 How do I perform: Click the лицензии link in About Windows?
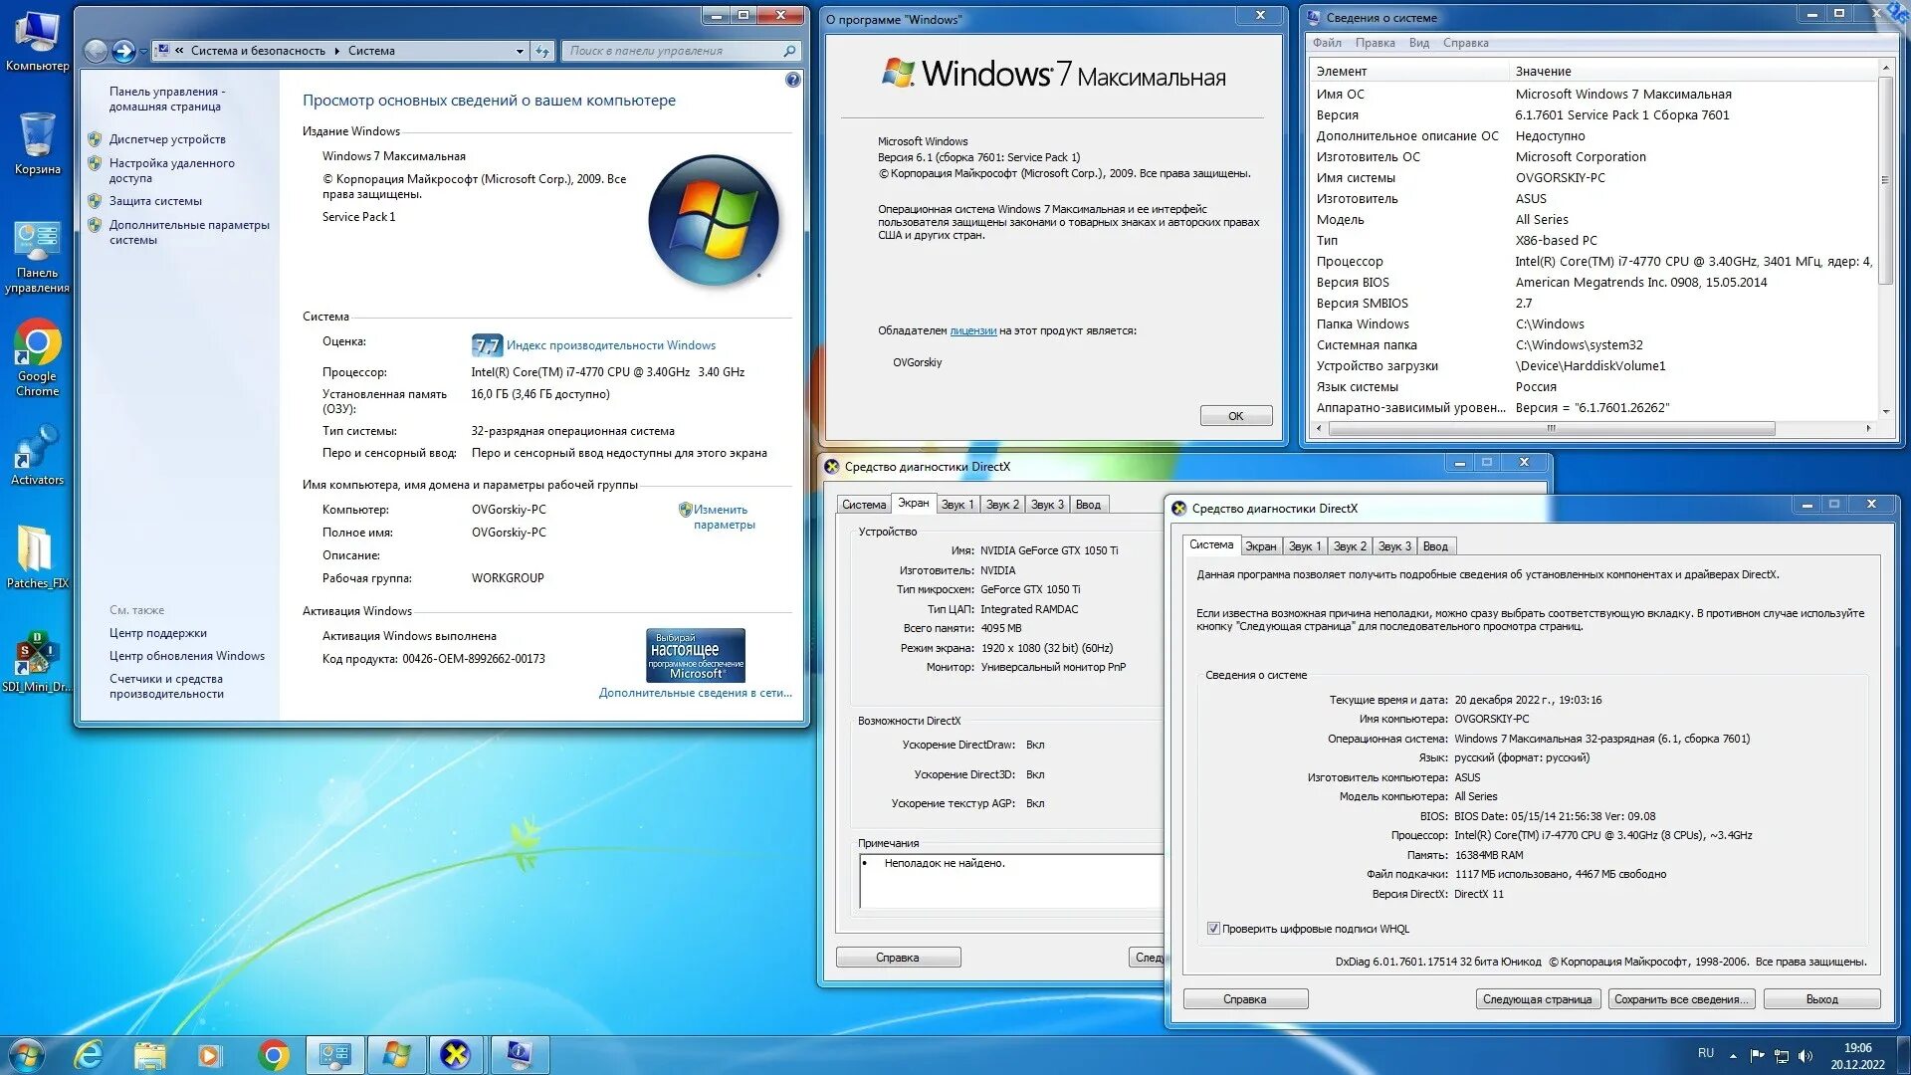(972, 330)
